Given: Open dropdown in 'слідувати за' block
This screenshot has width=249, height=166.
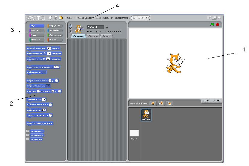Looking at the screenshot, I should 45,72.
